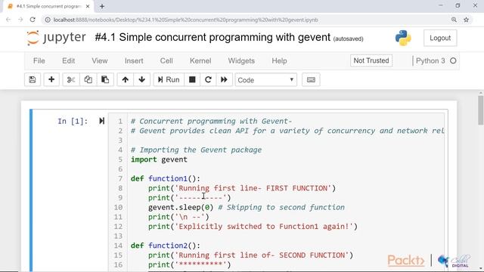Open the Kernel menu
Image resolution: width=484 pixels, height=272 pixels.
point(200,60)
